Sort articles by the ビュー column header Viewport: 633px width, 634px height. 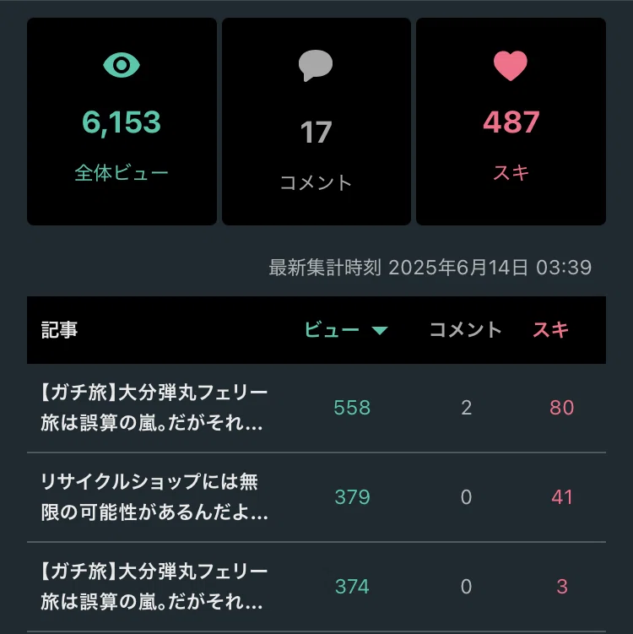(332, 330)
